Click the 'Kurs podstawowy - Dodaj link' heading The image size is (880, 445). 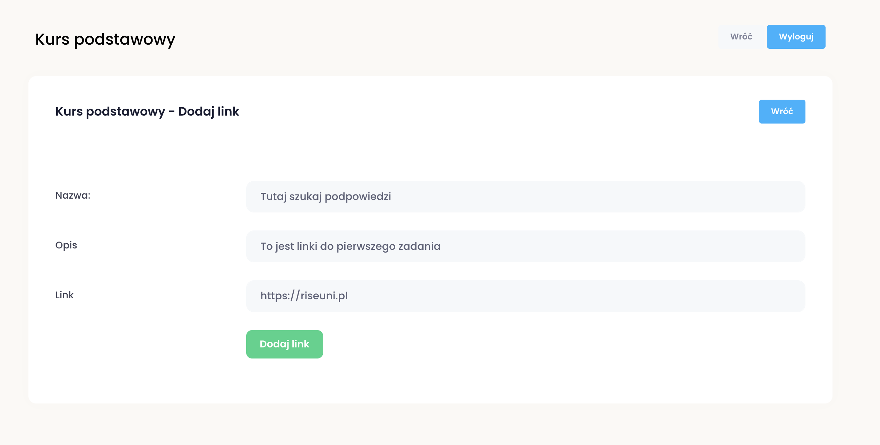click(147, 111)
